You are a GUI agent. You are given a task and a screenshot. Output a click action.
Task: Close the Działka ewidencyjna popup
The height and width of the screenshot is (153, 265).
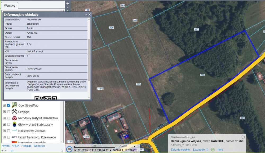[x=243, y=137]
